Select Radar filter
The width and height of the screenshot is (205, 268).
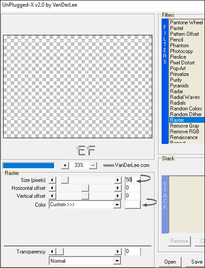(x=186, y=91)
